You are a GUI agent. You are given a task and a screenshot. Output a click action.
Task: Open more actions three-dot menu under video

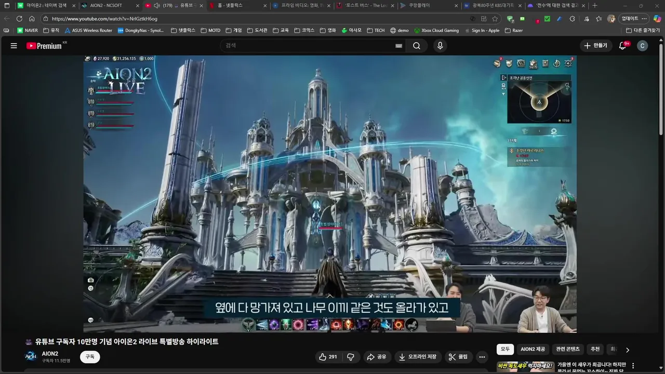[482, 357]
